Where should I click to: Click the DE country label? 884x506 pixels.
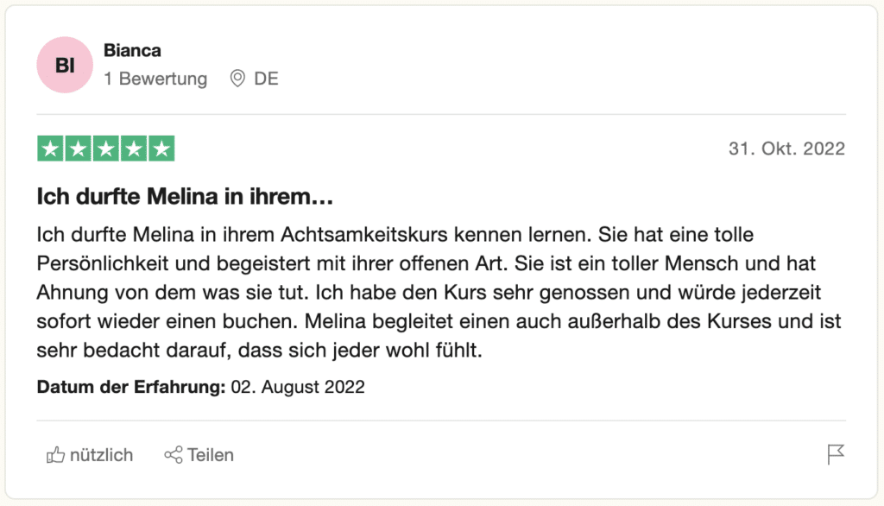pos(266,79)
